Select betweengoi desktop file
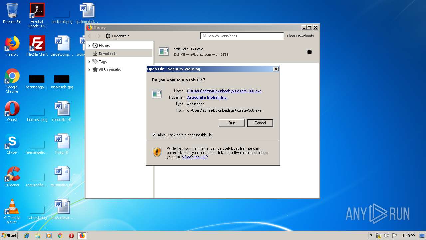Viewport: 426px width, 240px height. [x=37, y=82]
